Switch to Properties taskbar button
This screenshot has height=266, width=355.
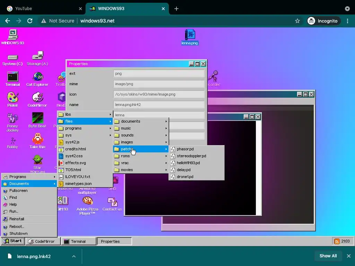point(114,241)
